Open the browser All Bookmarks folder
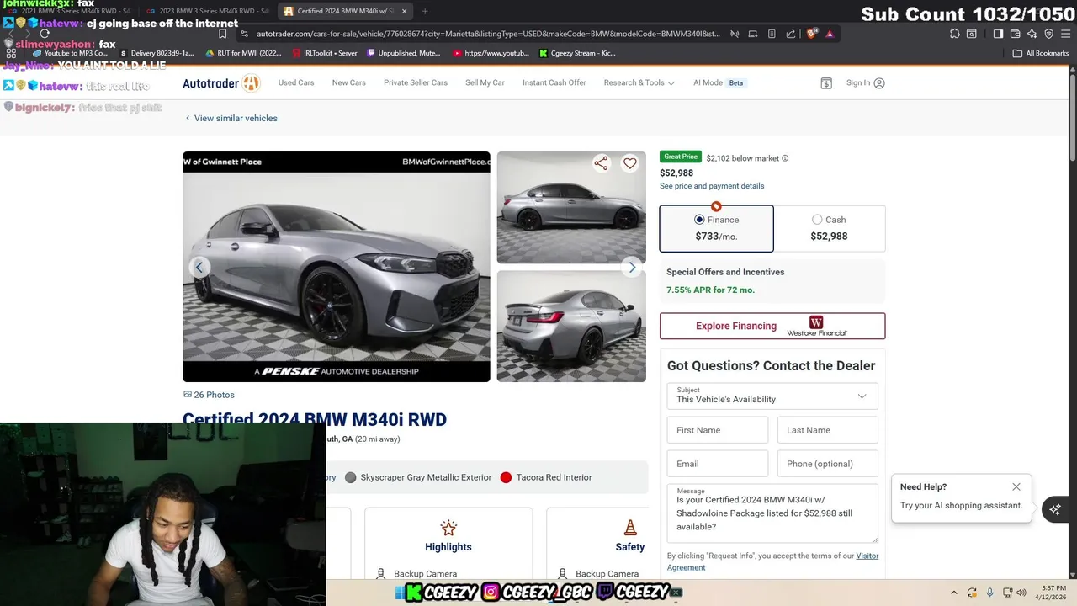Screen dimensions: 1077x606 (x=1041, y=53)
